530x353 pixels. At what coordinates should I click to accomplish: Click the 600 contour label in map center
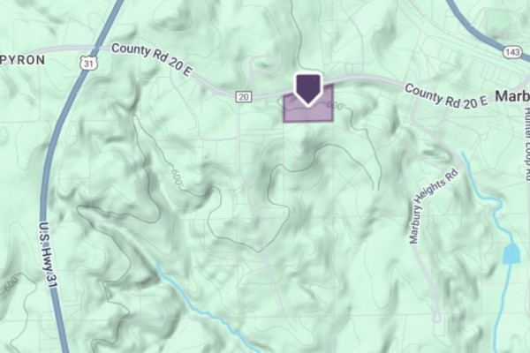click(178, 176)
